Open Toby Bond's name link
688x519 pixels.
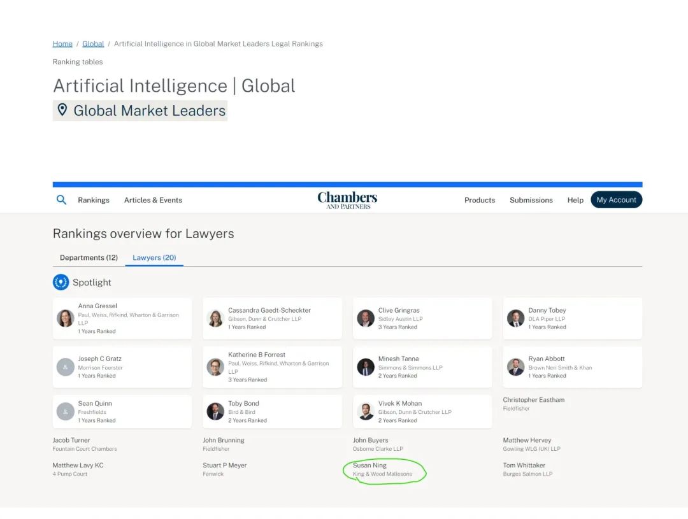pos(243,403)
